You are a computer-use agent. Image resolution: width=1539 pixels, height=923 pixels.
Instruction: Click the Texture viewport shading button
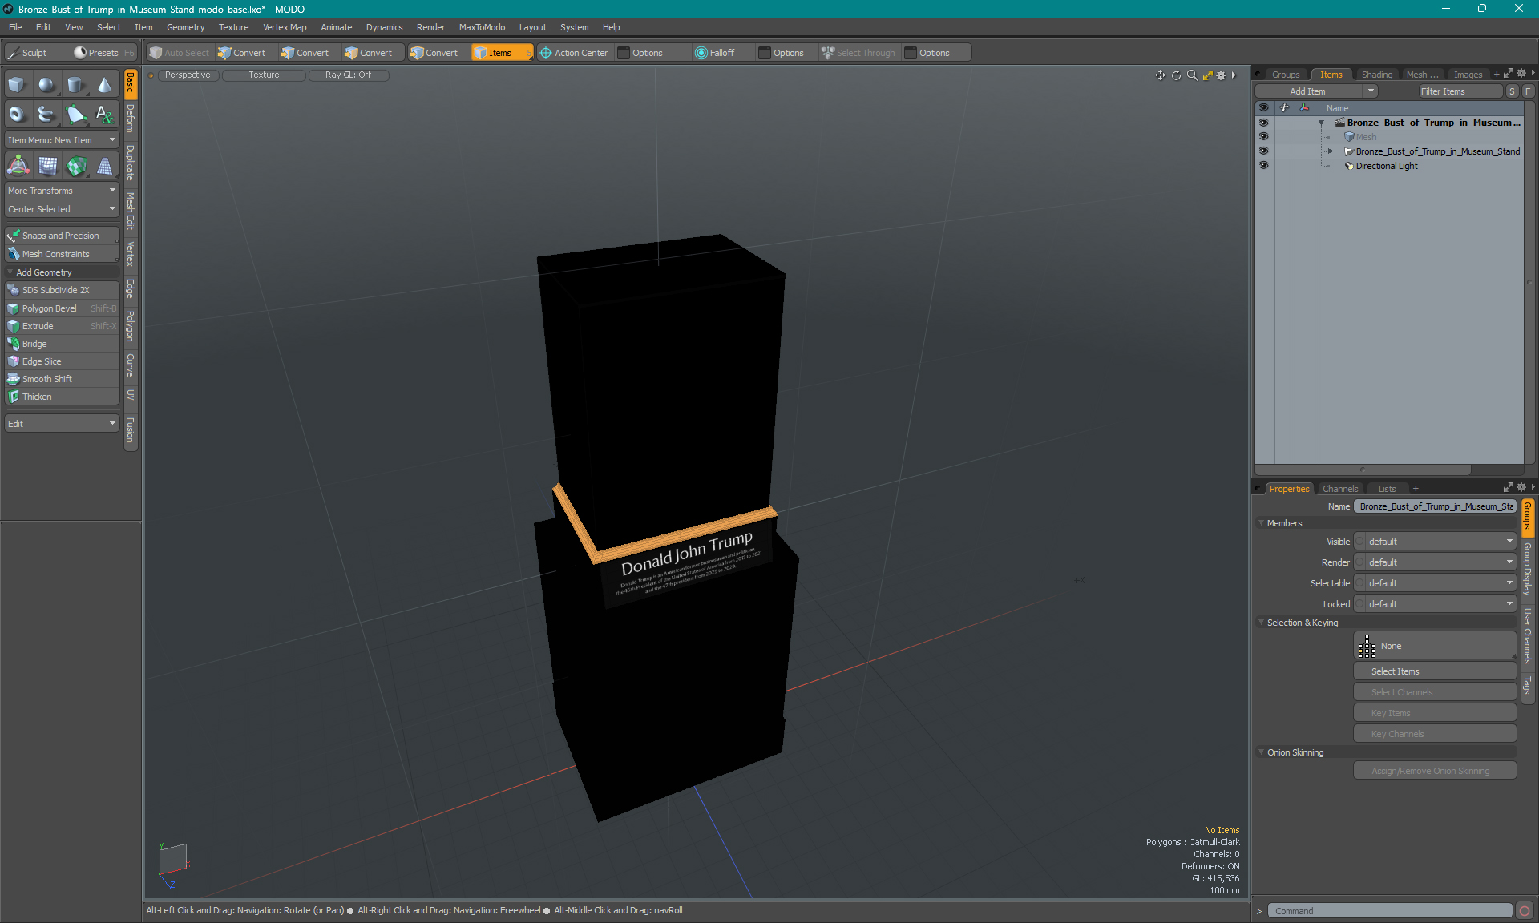[264, 75]
